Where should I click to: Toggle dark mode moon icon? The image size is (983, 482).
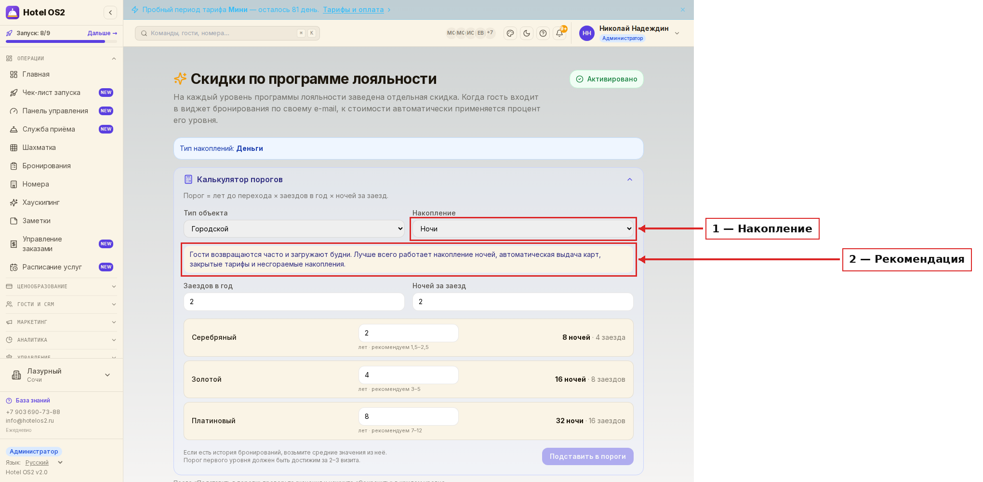click(x=527, y=33)
